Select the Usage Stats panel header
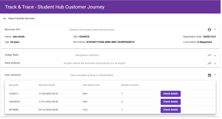 click(x=12, y=55)
